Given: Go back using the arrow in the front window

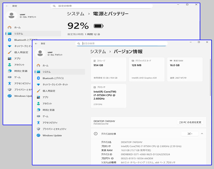Looking at the screenshot, I should point(36,44).
